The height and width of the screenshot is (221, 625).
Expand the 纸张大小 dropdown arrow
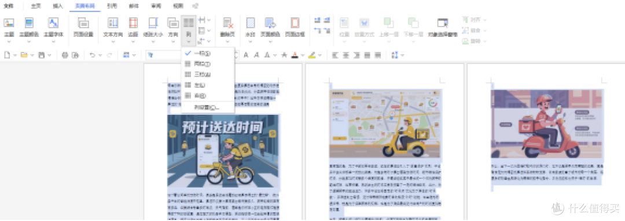(x=153, y=42)
